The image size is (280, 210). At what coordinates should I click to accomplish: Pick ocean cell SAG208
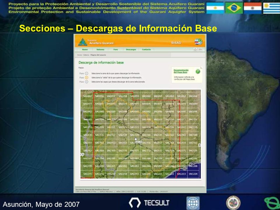193,166
